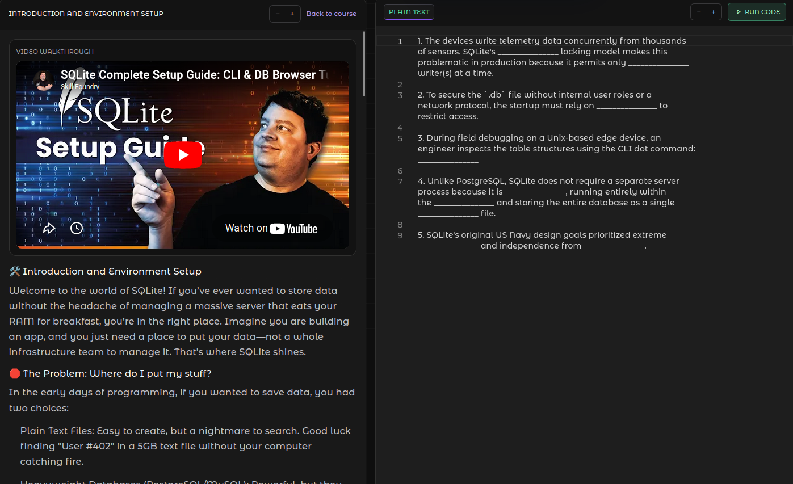The width and height of the screenshot is (793, 484).
Task: Click the text 'Skill Foundry' channel name
Action: tap(80, 87)
